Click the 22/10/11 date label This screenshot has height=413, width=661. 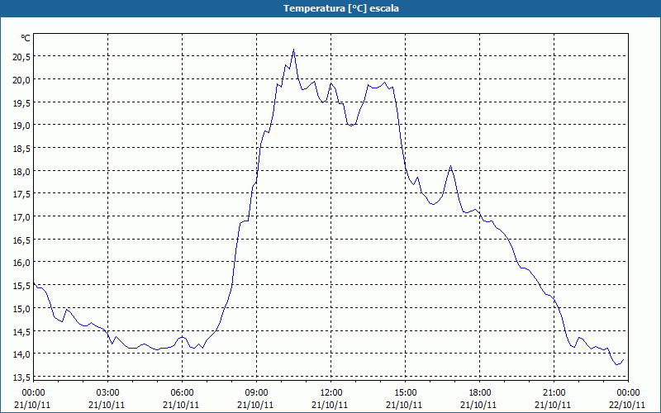click(x=627, y=405)
